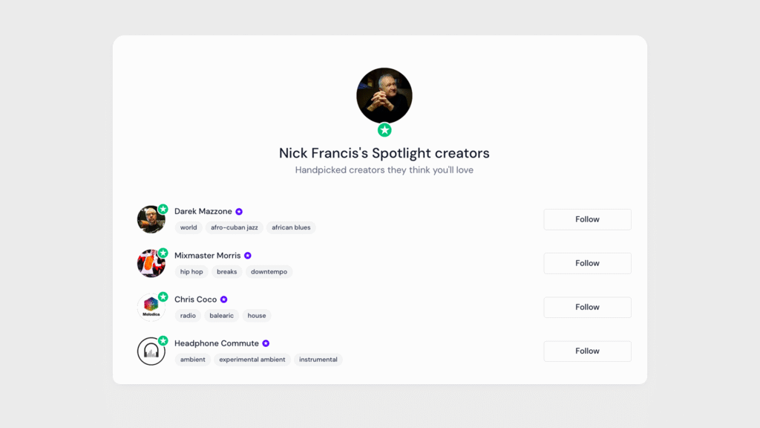Click the purple badge next to Darek Mazzone
The height and width of the screenshot is (428, 760).
pos(239,212)
